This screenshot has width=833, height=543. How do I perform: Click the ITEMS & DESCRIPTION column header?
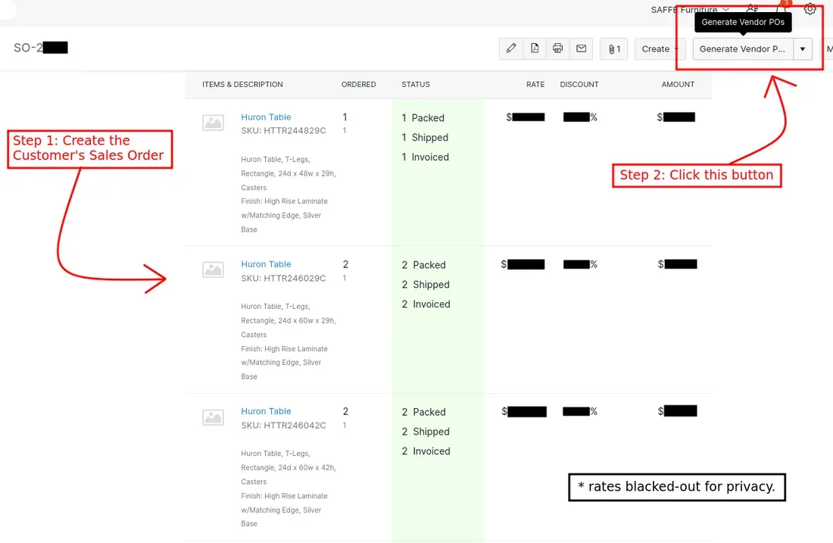click(x=242, y=85)
